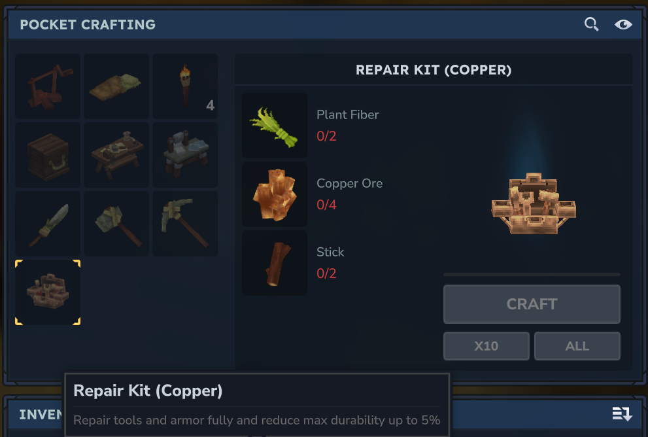Open the inventory sort icon

pos(622,413)
